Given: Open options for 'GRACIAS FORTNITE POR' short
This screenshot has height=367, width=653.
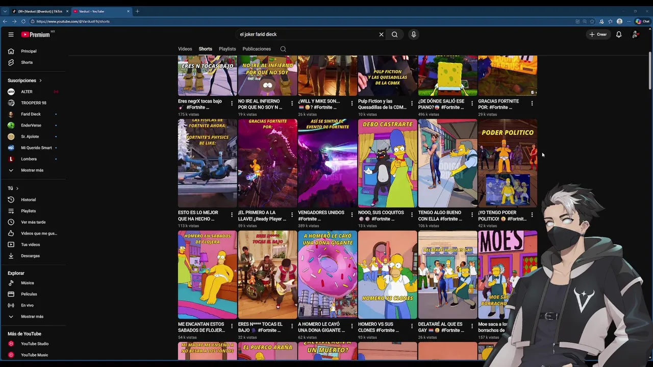Looking at the screenshot, I should 532,103.
